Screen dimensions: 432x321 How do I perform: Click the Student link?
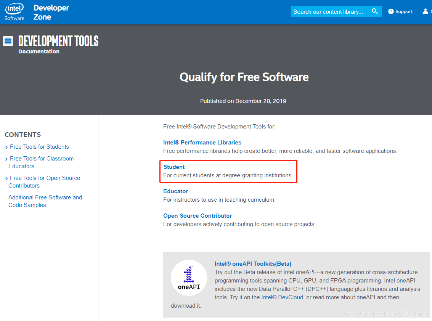tap(174, 167)
